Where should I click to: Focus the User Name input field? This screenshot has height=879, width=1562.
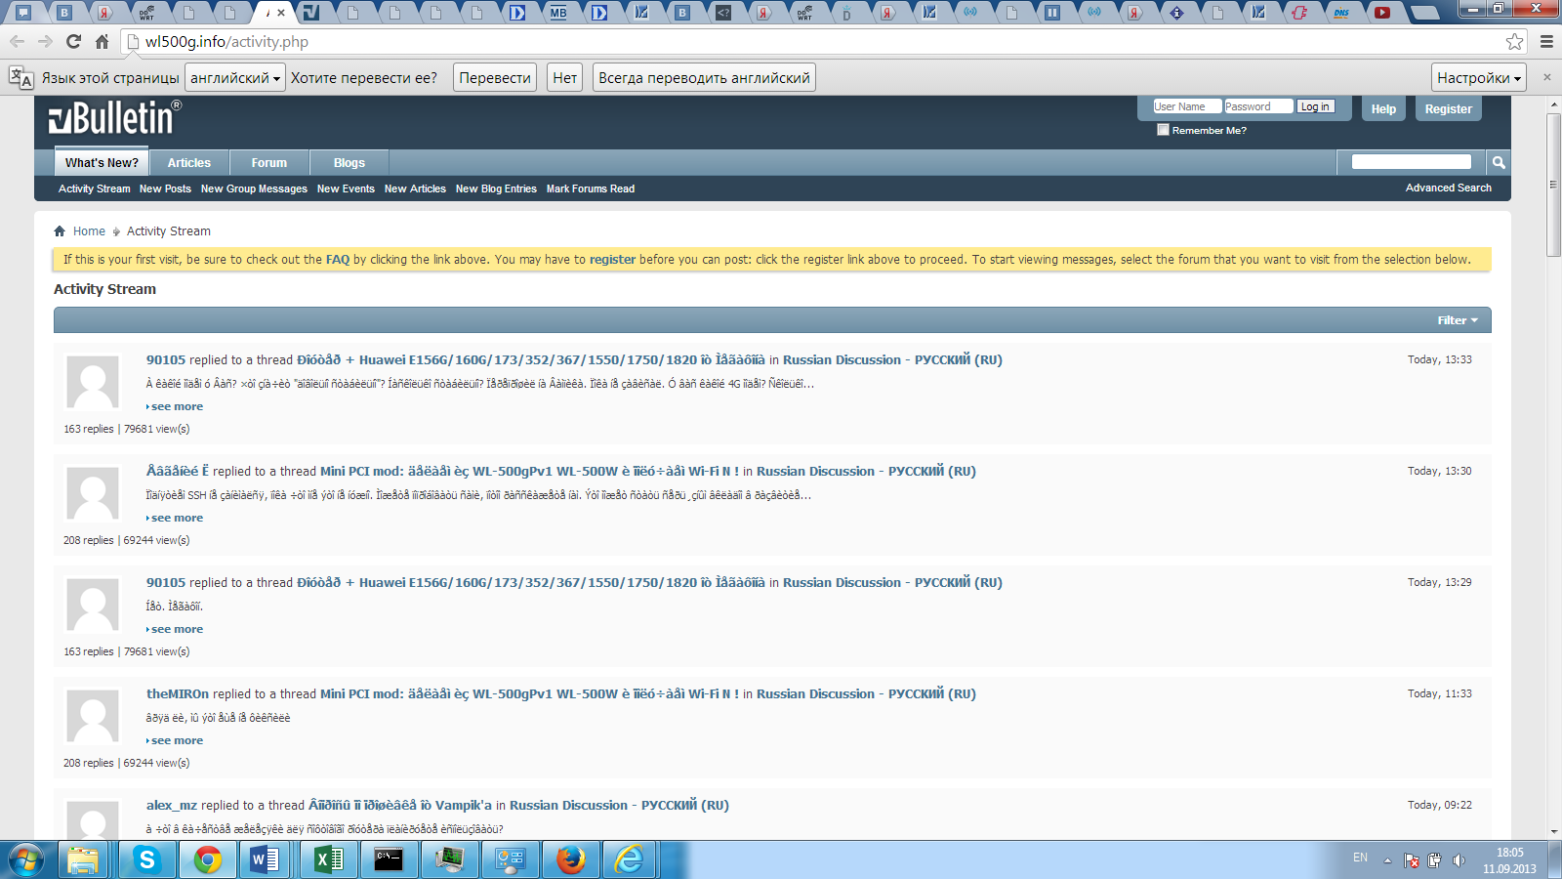coord(1186,106)
